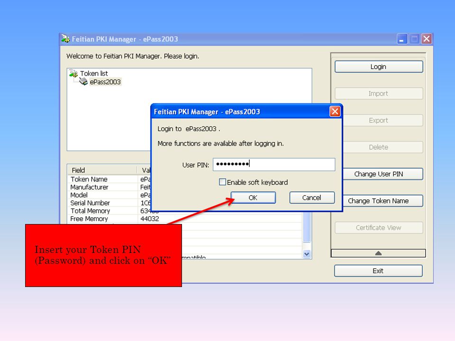Image resolution: width=455 pixels, height=341 pixels.
Task: Cancel the ePass2003 login dialog
Action: coord(312,198)
